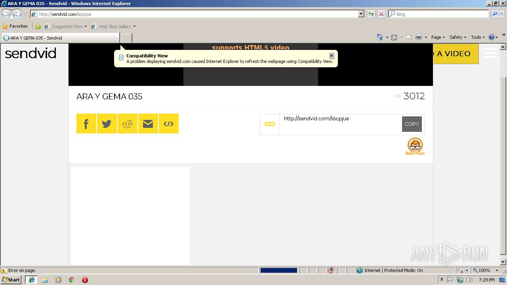Open Internet Explorer taskbar icon
This screenshot has width=507, height=285.
coord(31,280)
